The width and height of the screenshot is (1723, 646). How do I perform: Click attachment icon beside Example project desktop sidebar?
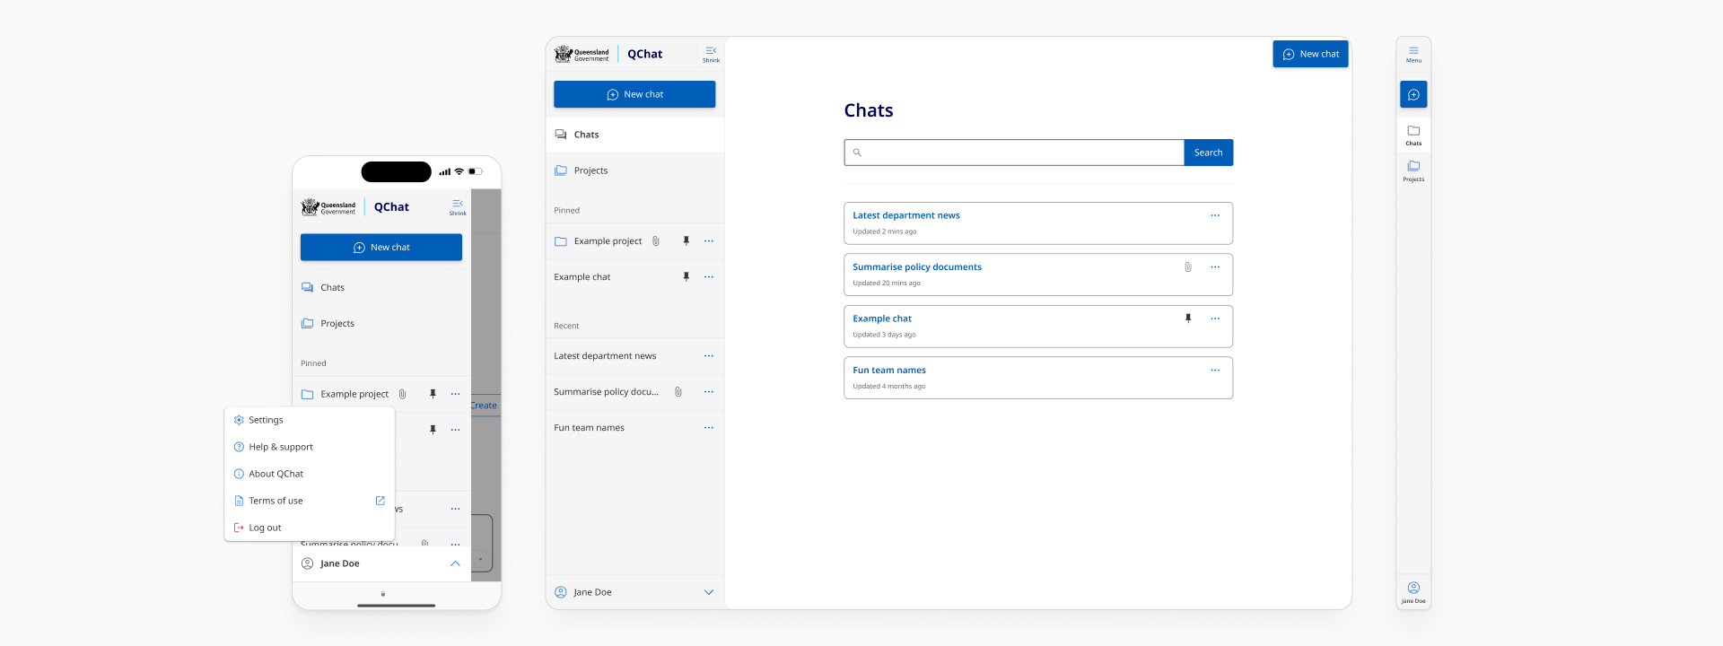pos(656,241)
